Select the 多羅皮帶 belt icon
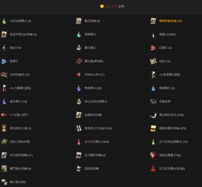The image size is (202, 187). [x=153, y=101]
